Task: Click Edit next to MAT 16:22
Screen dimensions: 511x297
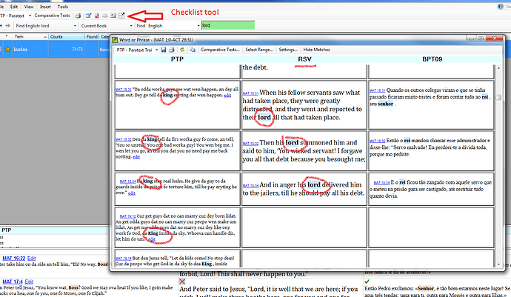Action: click(x=31, y=258)
